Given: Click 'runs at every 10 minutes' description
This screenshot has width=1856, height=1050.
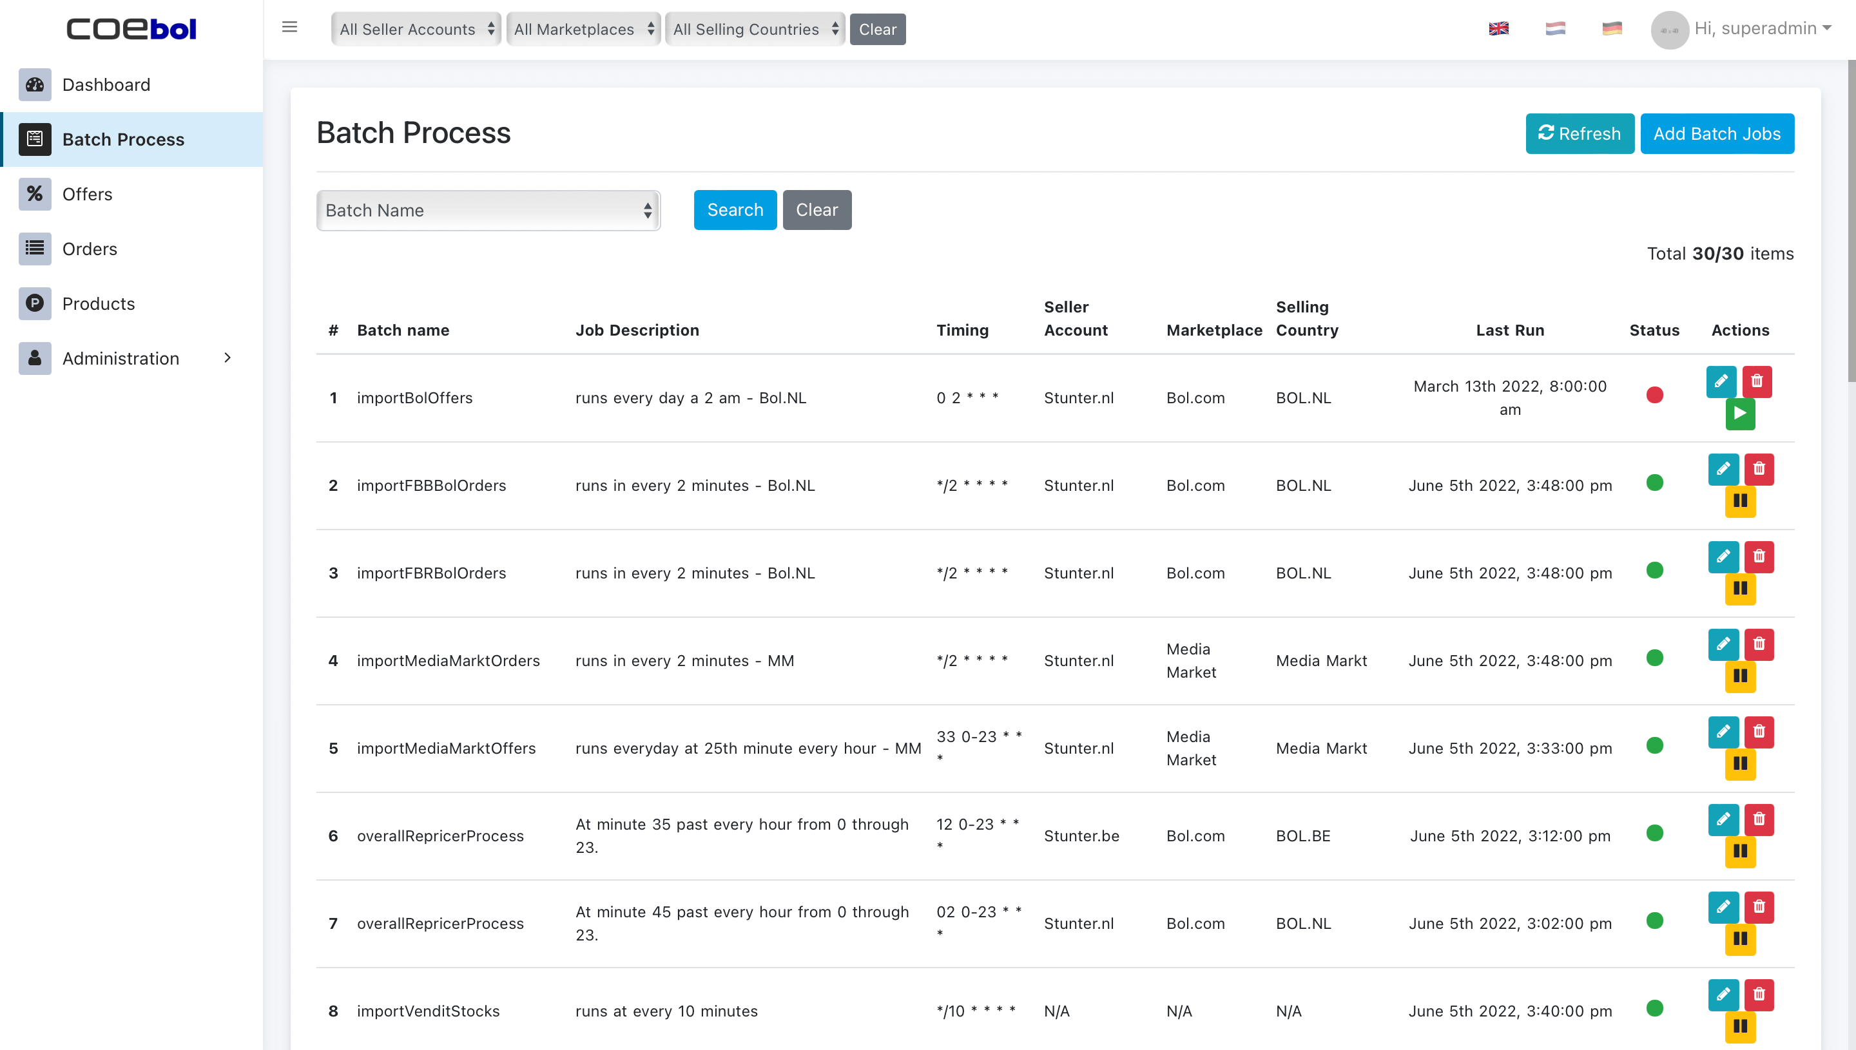Looking at the screenshot, I should pos(666,1011).
